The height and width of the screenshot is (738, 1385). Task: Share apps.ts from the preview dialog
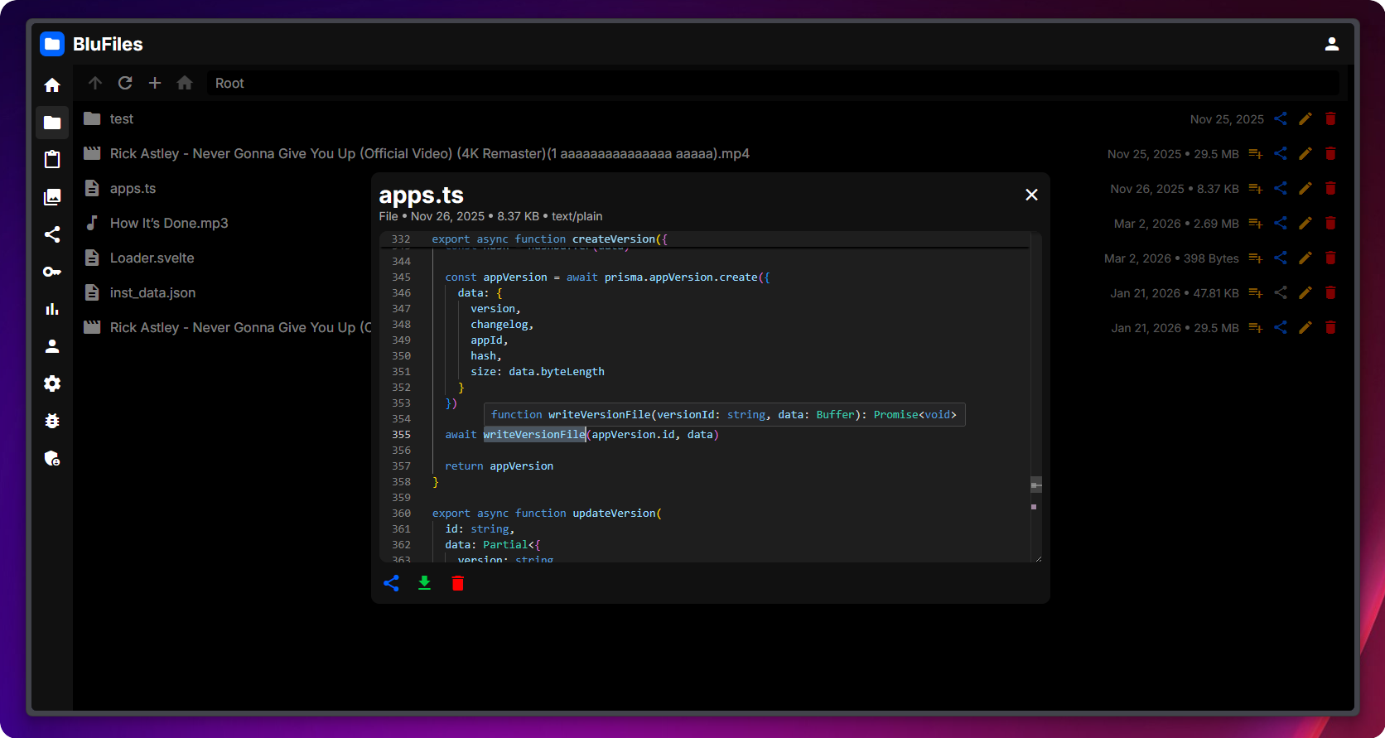[391, 583]
